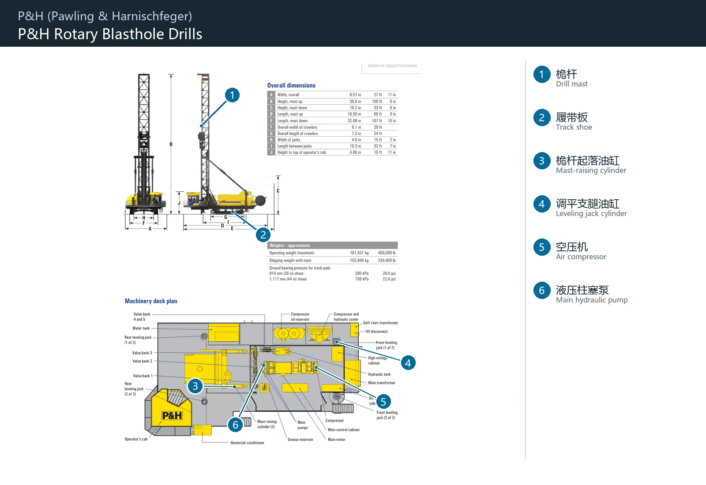Screen dimensions: 706x485
Task: Select the 'Drill mast' legend label
Action: [572, 84]
